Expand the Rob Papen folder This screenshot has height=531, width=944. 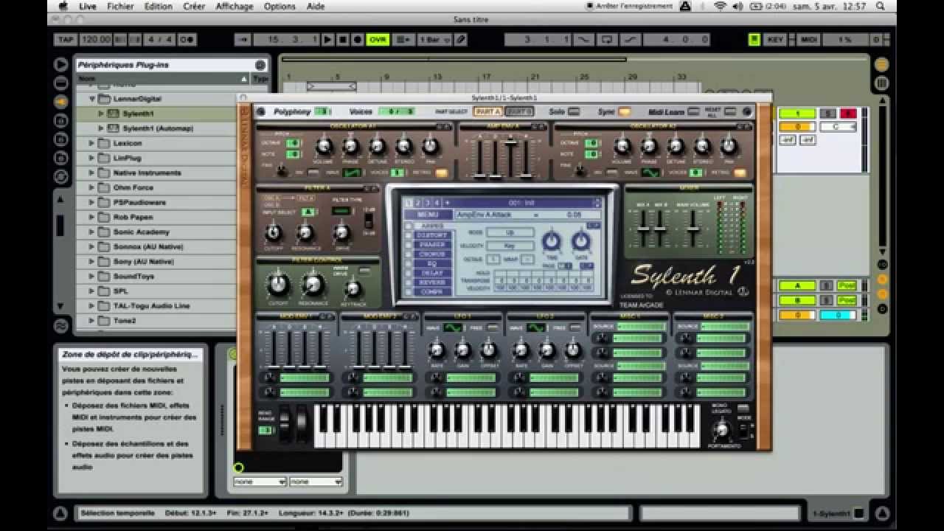coord(92,217)
